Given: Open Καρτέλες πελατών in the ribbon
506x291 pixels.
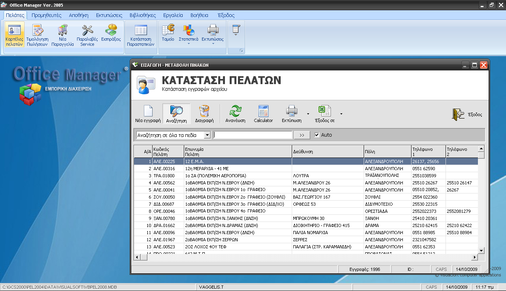Looking at the screenshot, I should coord(15,34).
